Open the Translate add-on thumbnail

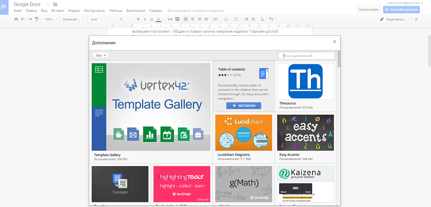120,184
